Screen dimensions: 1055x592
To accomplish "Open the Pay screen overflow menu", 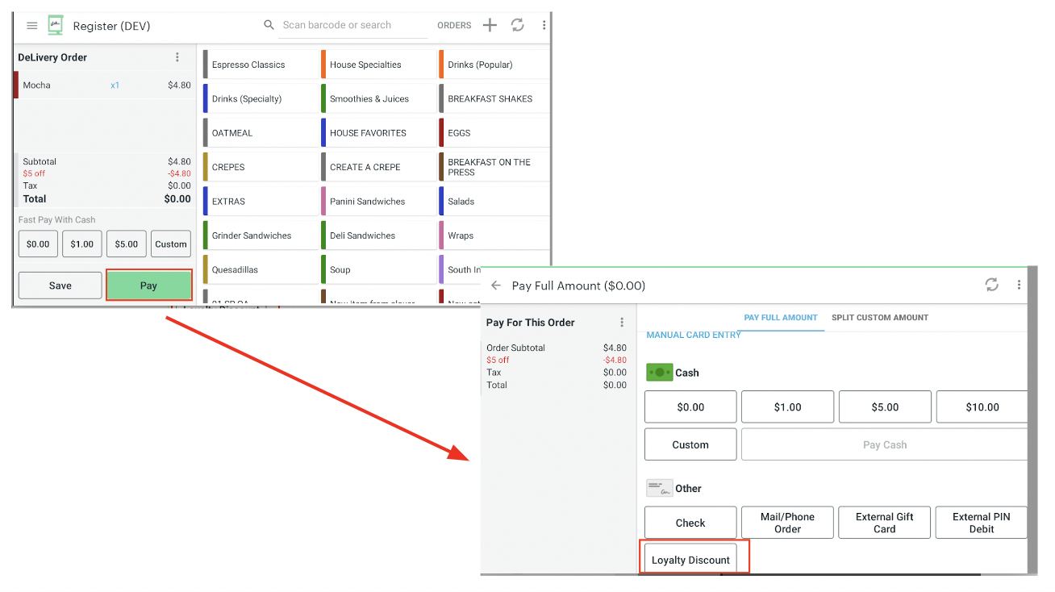I will click(x=1020, y=285).
